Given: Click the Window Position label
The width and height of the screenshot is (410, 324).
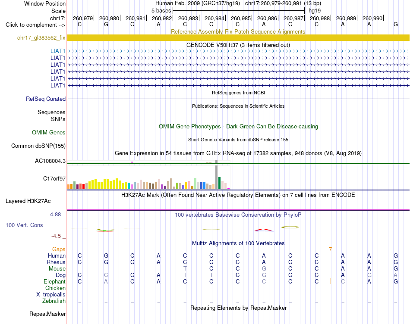Looking at the screenshot, I should pyautogui.click(x=45, y=3).
